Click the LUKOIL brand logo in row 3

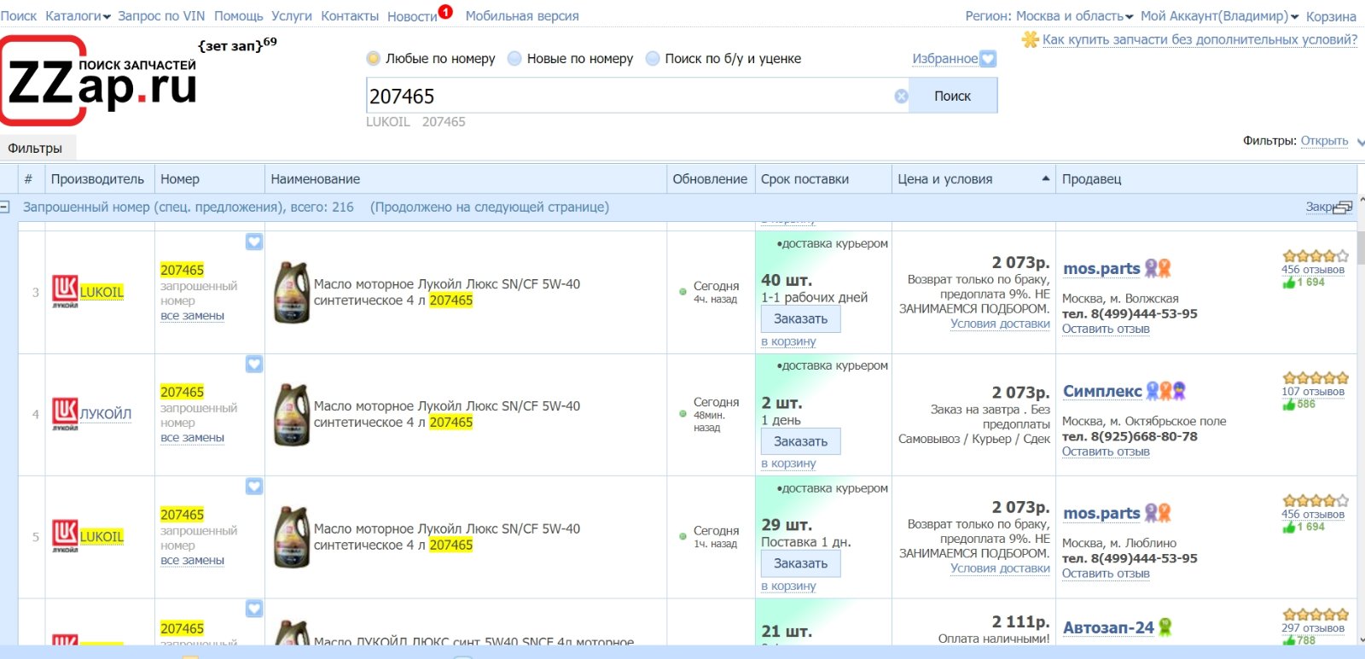65,291
